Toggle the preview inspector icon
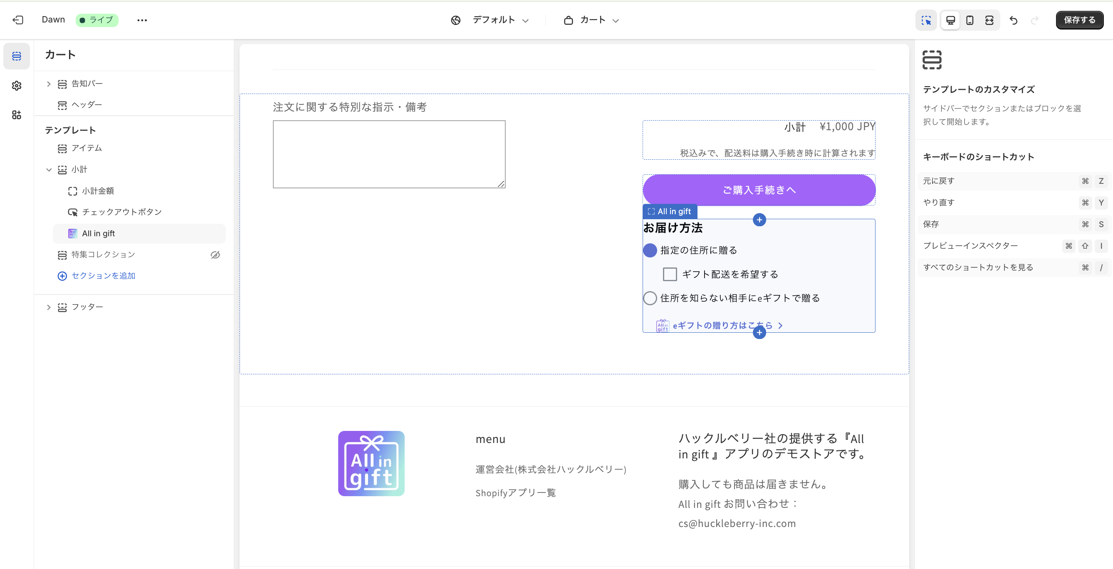 pos(926,20)
